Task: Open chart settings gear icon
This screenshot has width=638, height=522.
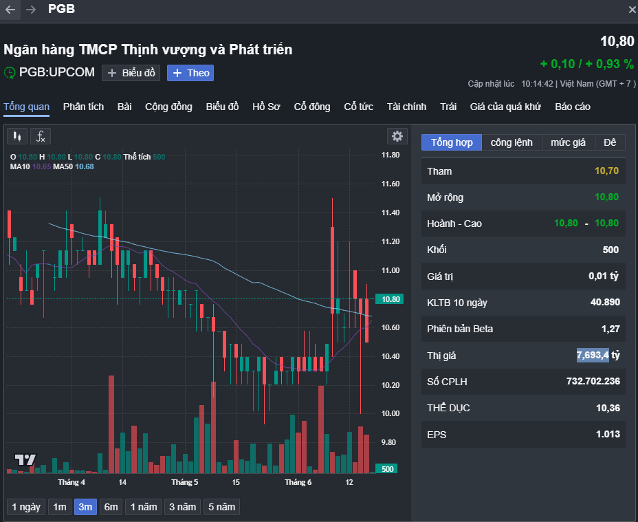Action: tap(397, 136)
